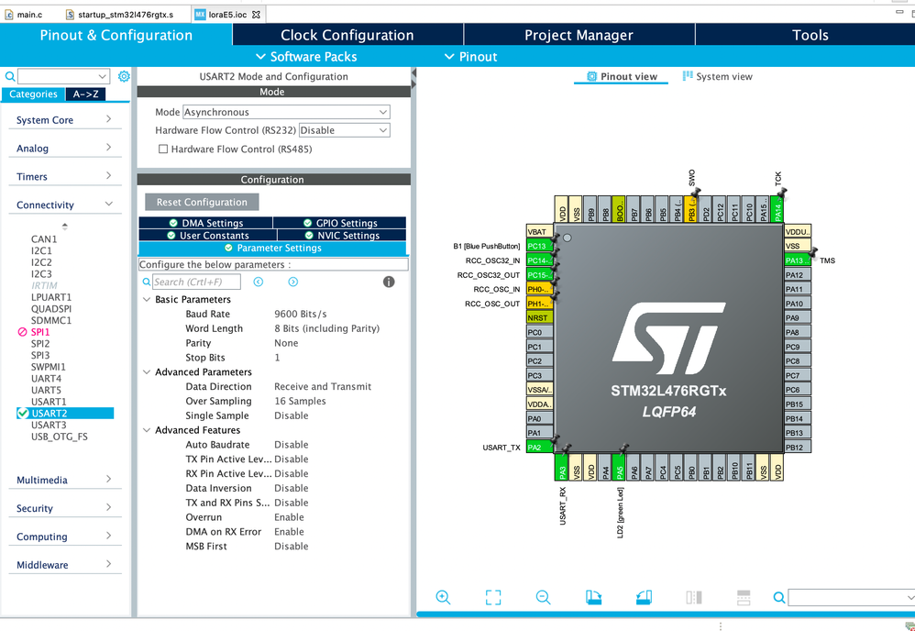Viewport: 915px width, 631px height.
Task: Click in the parameter search field
Action: tap(196, 282)
